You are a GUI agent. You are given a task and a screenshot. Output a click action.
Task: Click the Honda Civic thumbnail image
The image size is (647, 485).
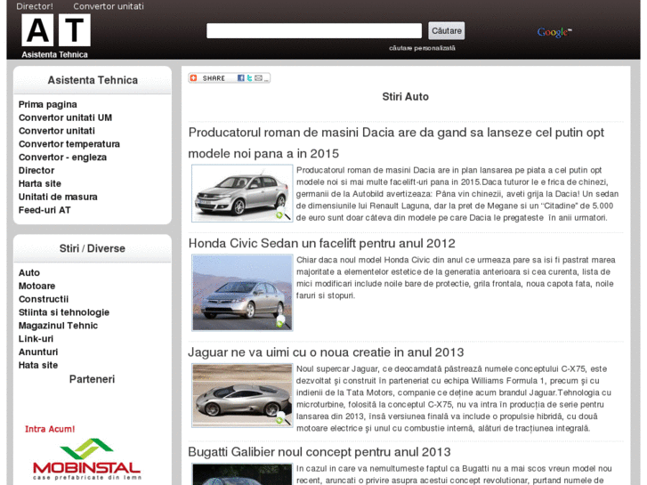coord(242,293)
